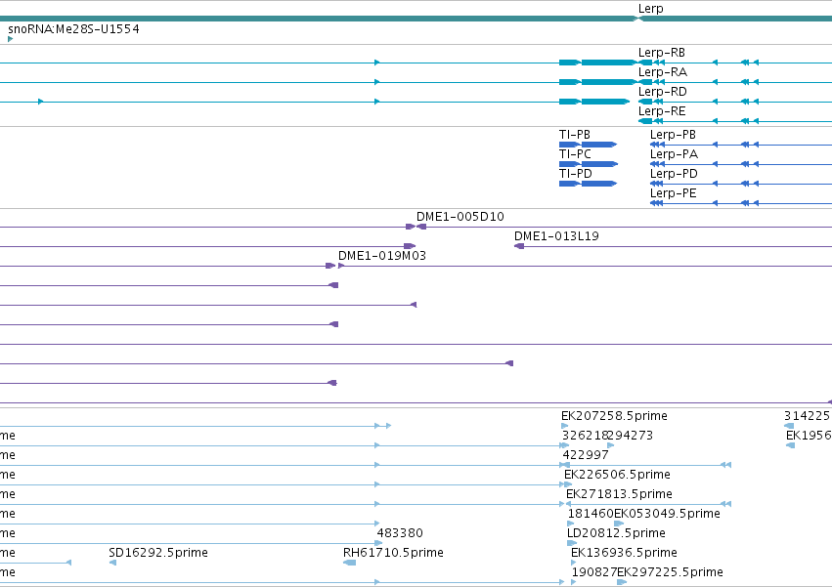832x587 pixels.
Task: Click the 422997 EST label
Action: click(586, 454)
